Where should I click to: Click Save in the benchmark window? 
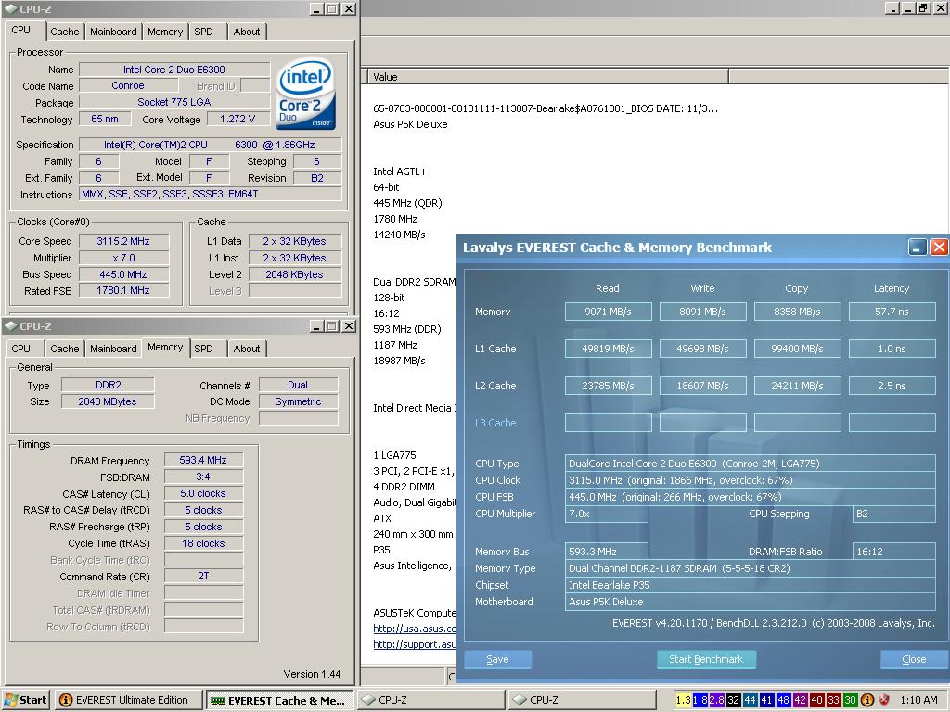coord(497,659)
